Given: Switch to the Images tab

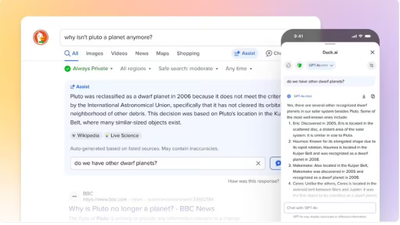Looking at the screenshot, I should [94, 54].
